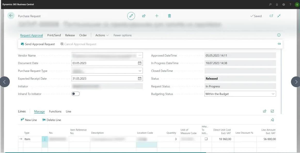Open the notifications bell icon
The width and height of the screenshot is (300, 153).
click(x=277, y=4)
